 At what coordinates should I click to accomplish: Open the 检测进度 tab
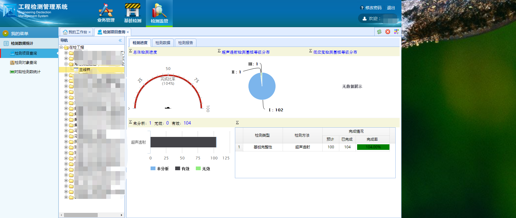[140, 43]
